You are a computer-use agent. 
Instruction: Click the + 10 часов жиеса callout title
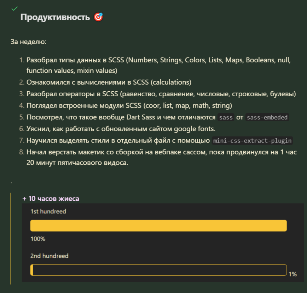coord(51,199)
